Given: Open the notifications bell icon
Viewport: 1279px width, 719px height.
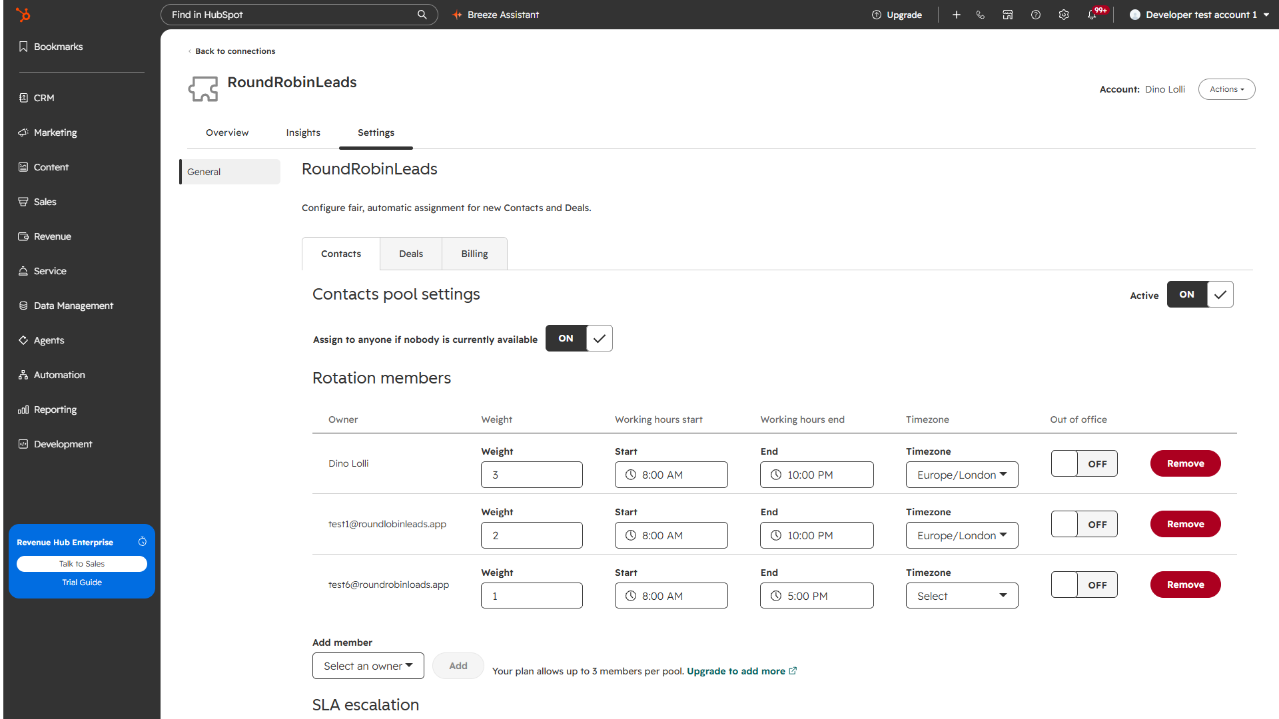Looking at the screenshot, I should (x=1092, y=15).
